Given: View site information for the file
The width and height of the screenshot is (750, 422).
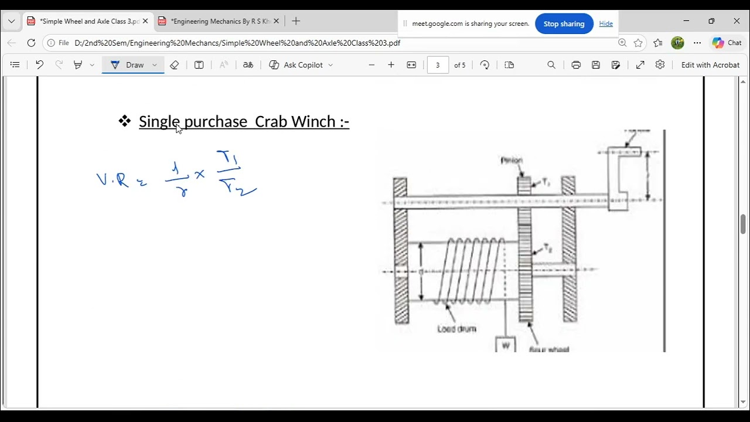Looking at the screenshot, I should click(58, 43).
